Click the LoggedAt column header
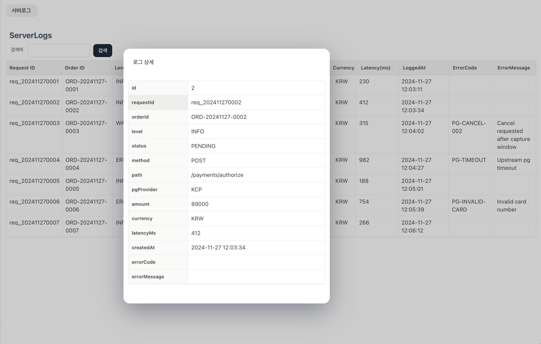The height and width of the screenshot is (344, 541). point(414,68)
